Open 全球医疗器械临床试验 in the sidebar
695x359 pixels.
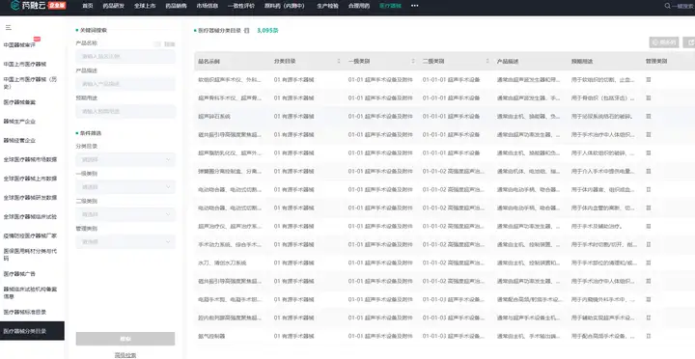point(30,216)
